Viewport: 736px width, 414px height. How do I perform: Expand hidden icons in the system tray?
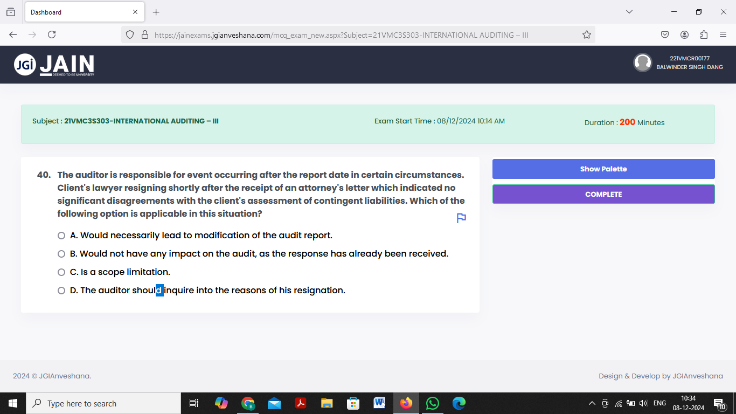pyautogui.click(x=591, y=403)
